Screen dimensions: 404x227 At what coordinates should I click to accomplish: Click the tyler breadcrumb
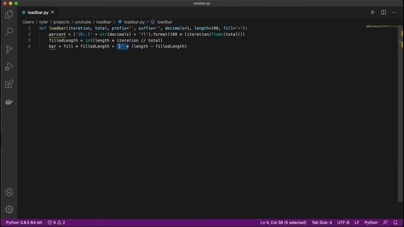[x=44, y=22]
